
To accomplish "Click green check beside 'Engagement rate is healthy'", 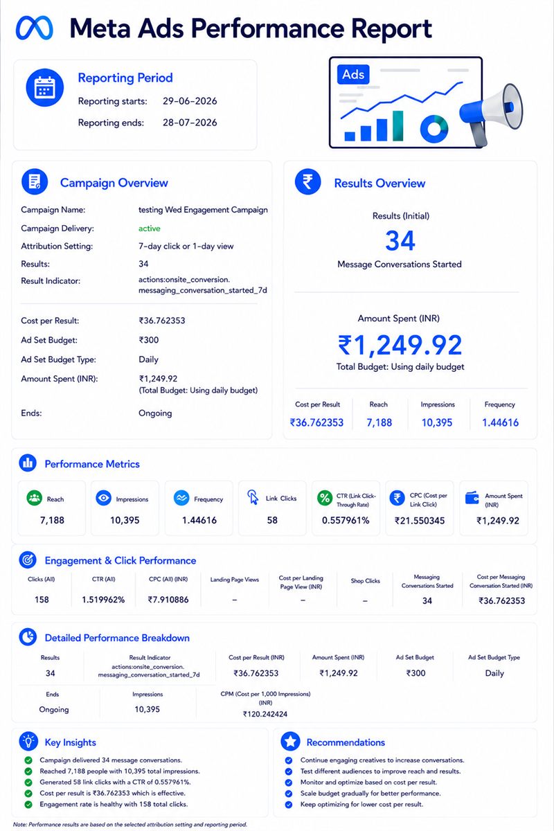I will (x=28, y=804).
